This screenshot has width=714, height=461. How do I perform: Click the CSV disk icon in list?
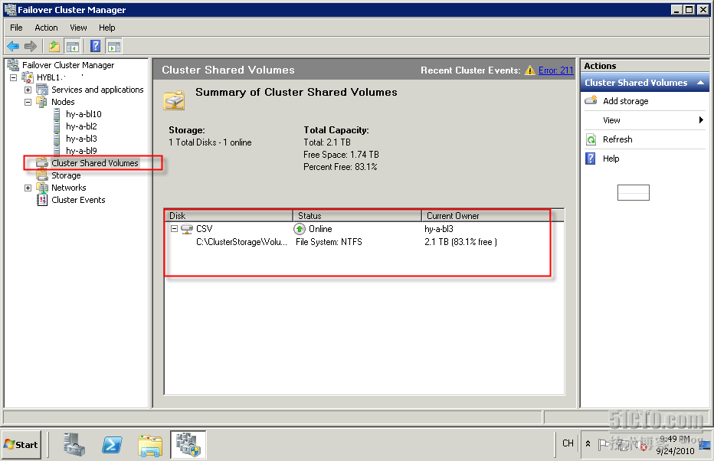pyautogui.click(x=187, y=229)
